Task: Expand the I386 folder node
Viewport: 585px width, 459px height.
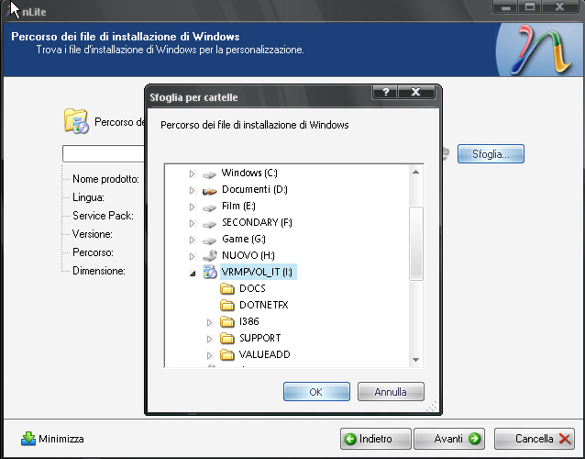Action: pyautogui.click(x=210, y=322)
